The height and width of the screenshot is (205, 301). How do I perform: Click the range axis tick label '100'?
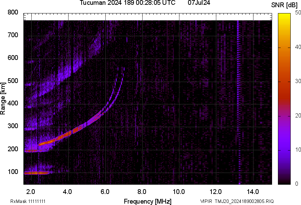click(13, 172)
